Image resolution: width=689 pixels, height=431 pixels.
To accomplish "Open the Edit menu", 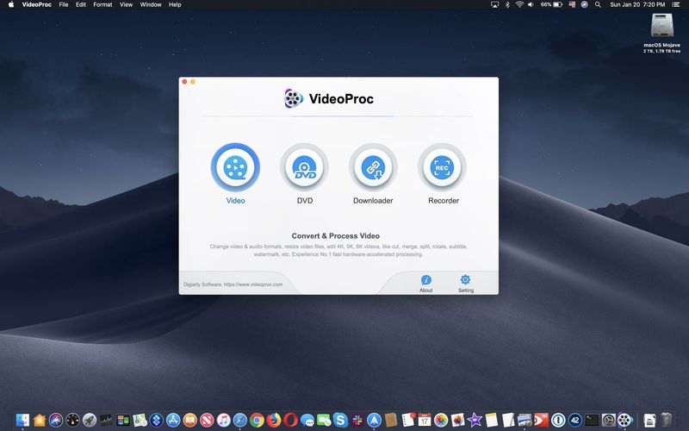I will coord(81,4).
